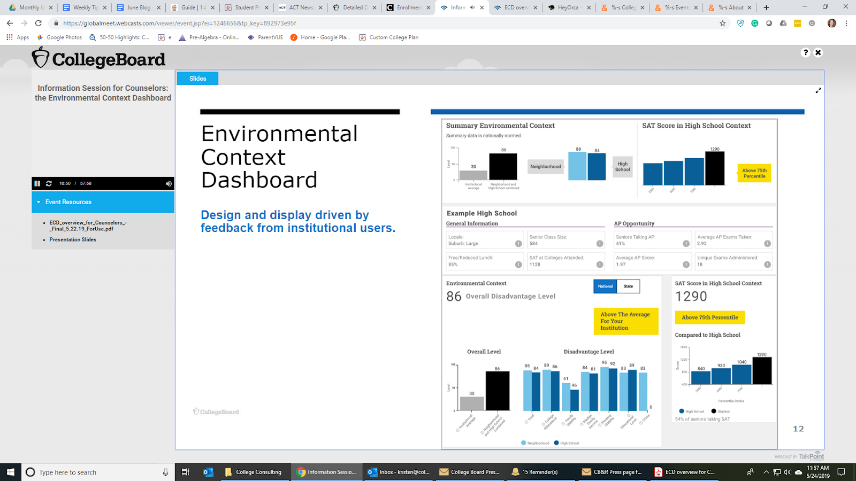Open the Google Photos bookmark
Screen dimensions: 856x481
(59, 37)
